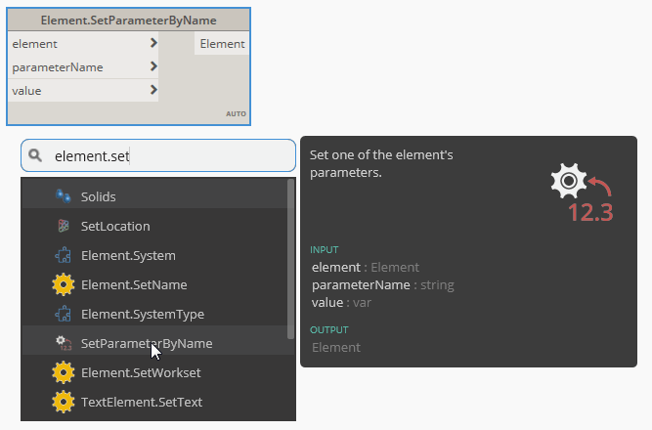Image resolution: width=652 pixels, height=430 pixels.
Task: Click the SetLocation node icon
Action: 64,226
